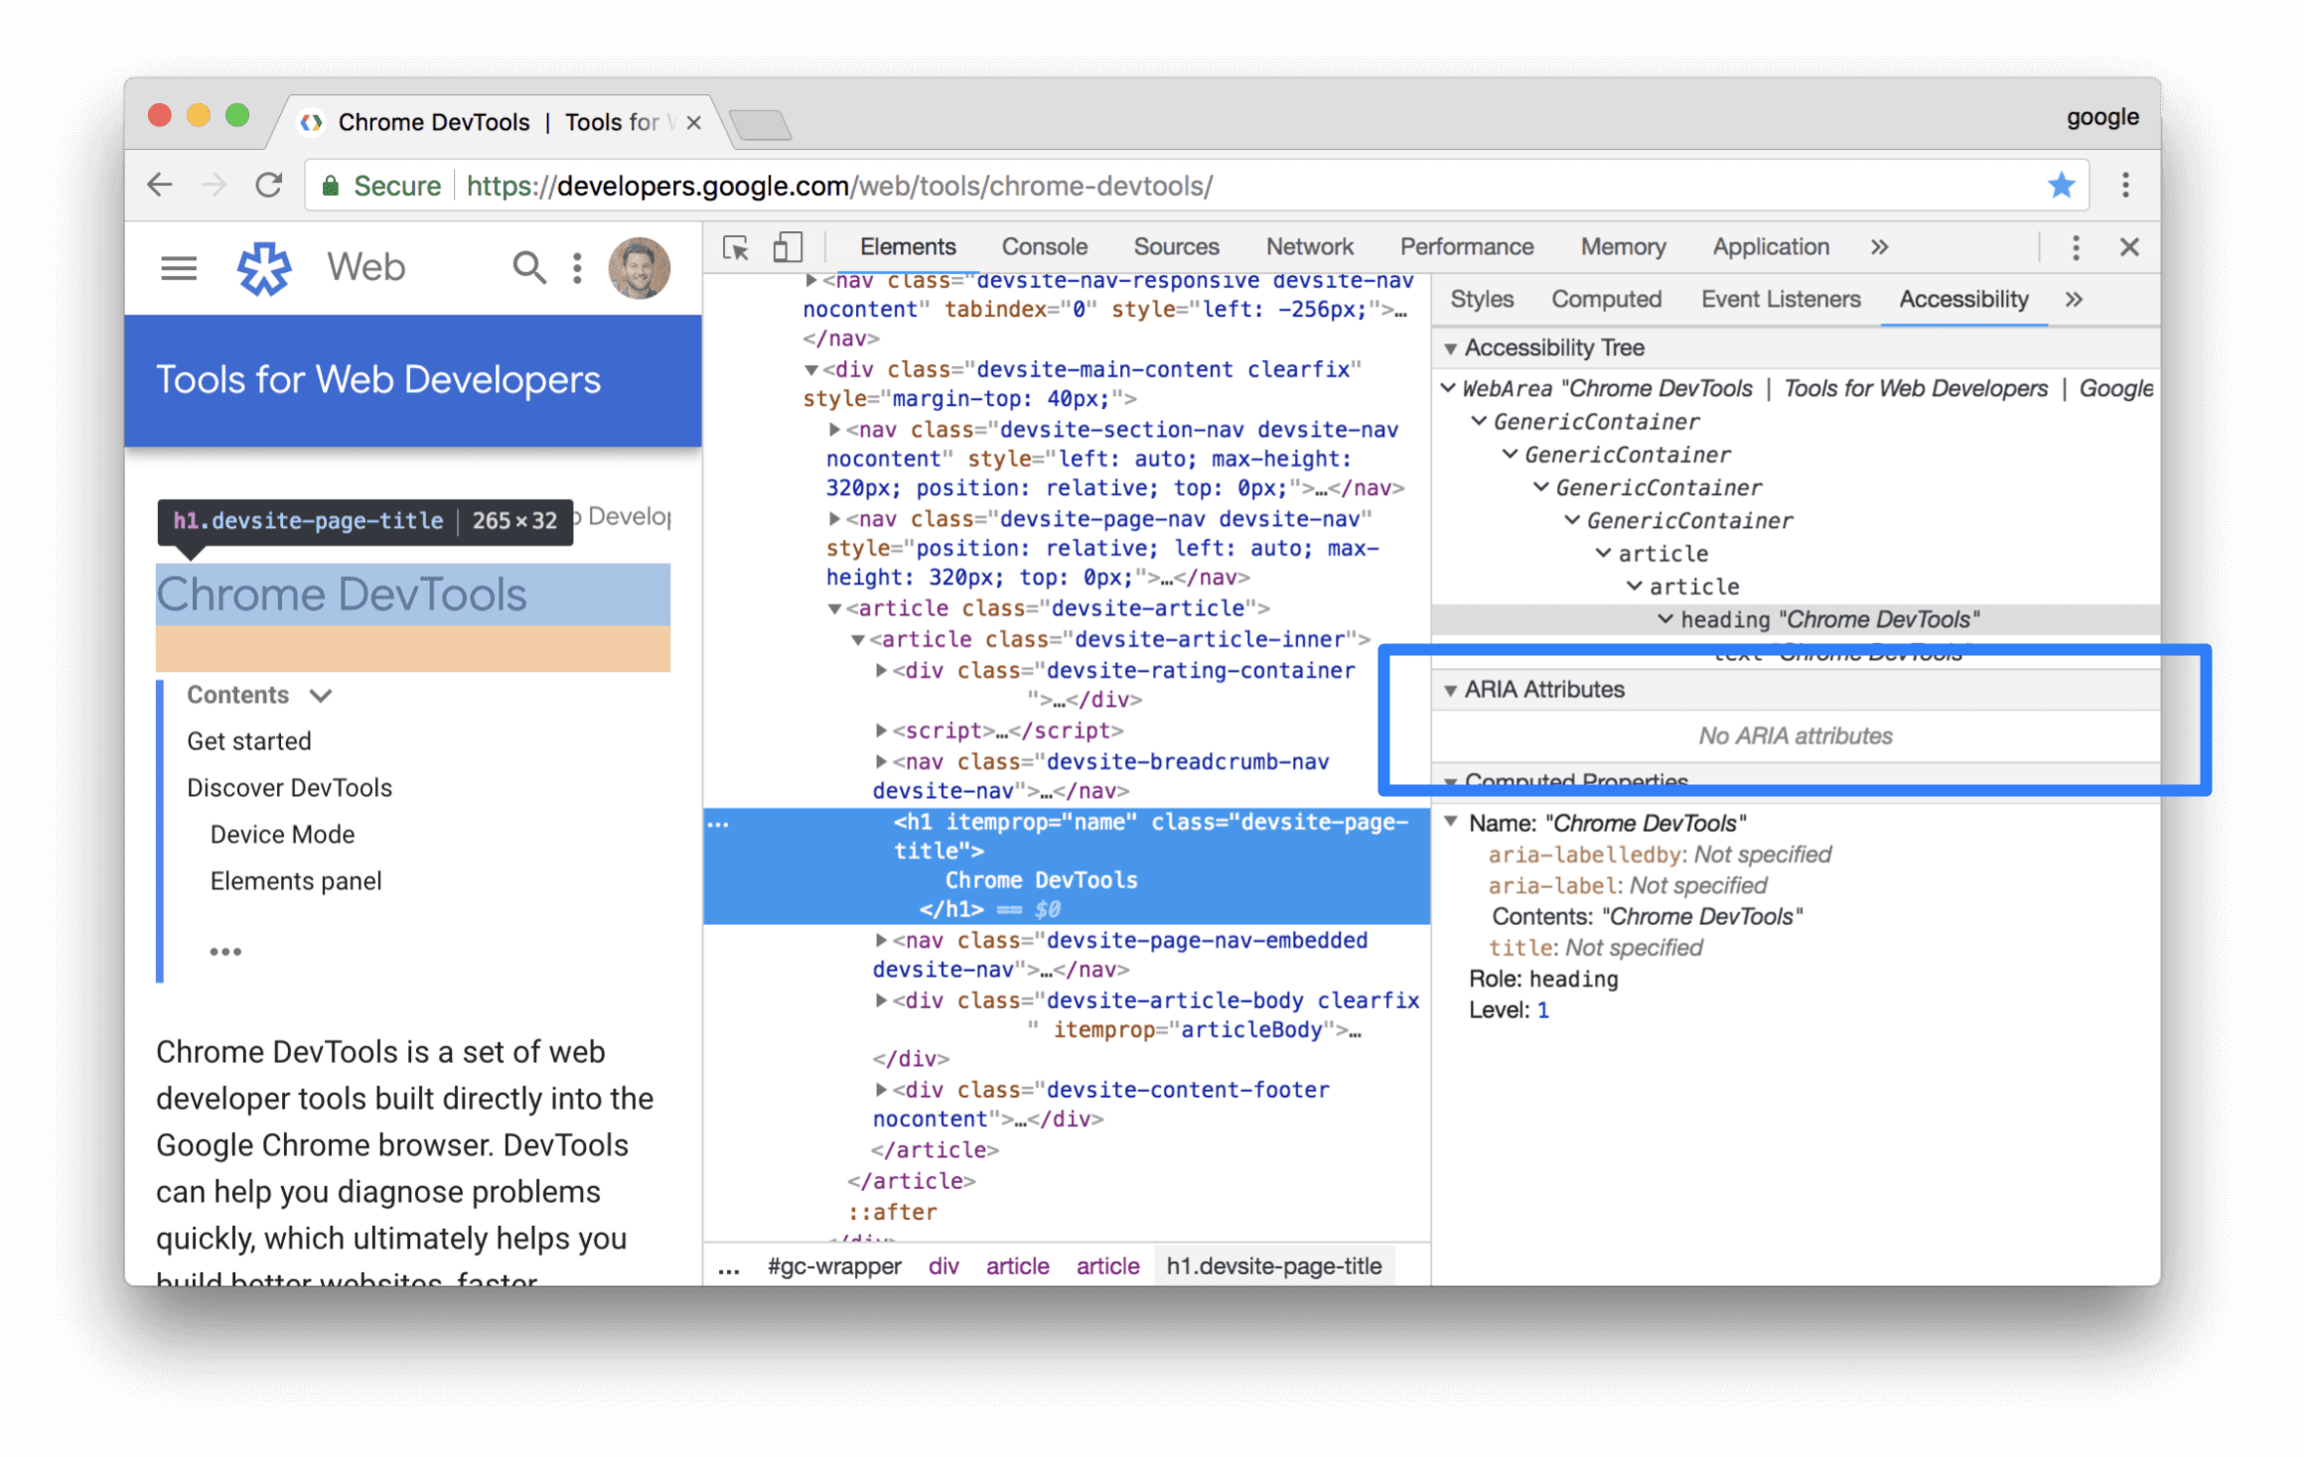Open the Console panel tab
The image size is (2304, 1457).
[1045, 248]
